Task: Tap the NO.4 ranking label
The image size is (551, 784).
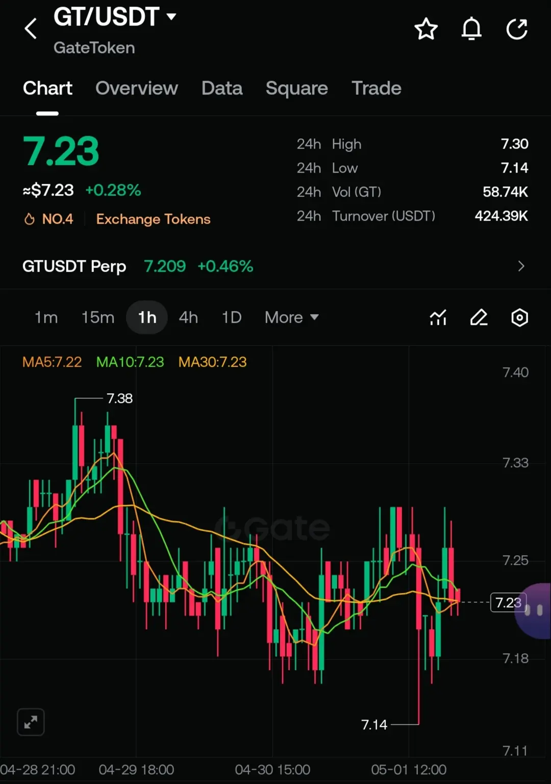Action: (58, 219)
